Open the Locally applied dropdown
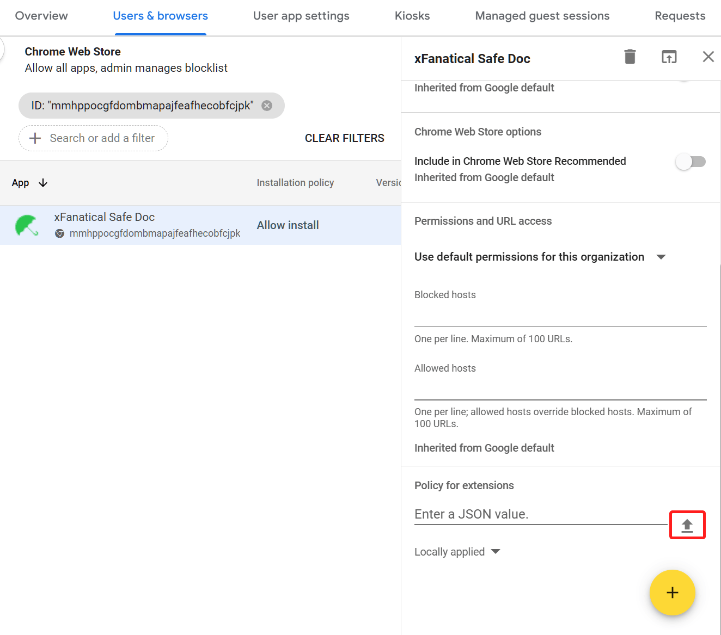This screenshot has height=635, width=721. (495, 552)
